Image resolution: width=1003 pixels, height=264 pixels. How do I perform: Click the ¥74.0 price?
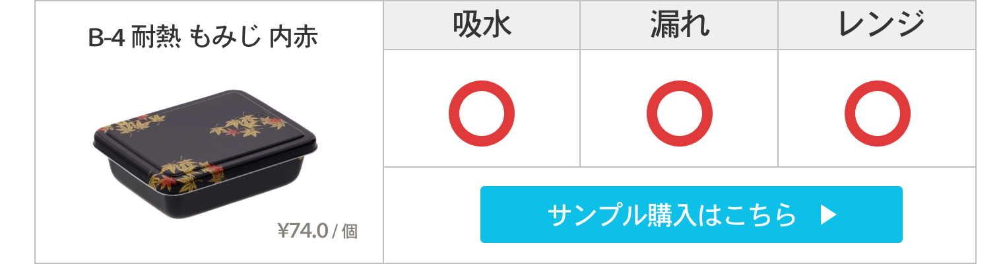[303, 231]
